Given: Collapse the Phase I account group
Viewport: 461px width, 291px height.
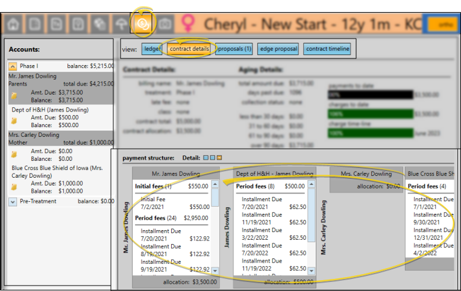Looking at the screenshot, I should click(13, 66).
